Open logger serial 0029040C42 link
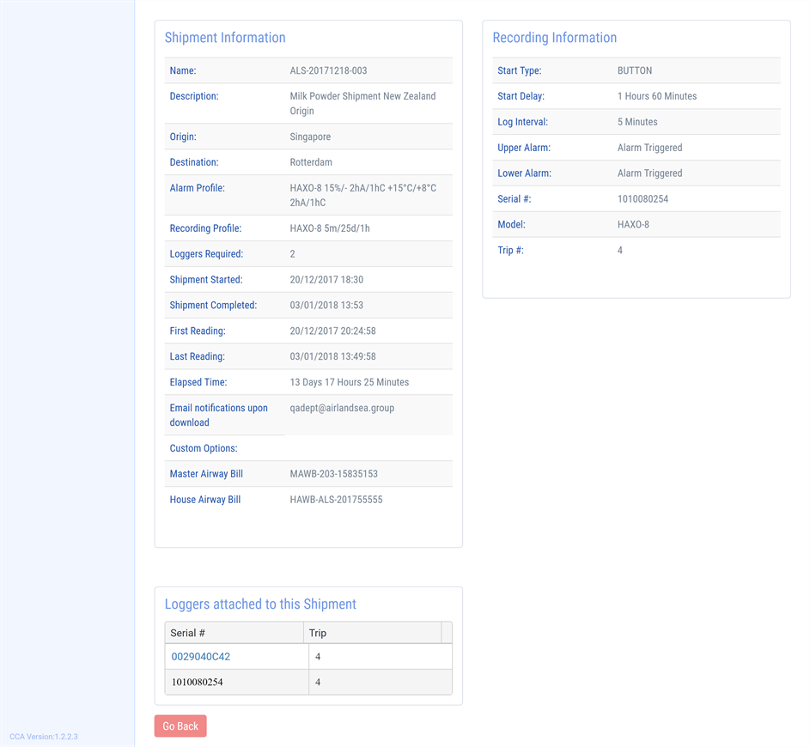This screenshot has width=810, height=747. tap(201, 657)
